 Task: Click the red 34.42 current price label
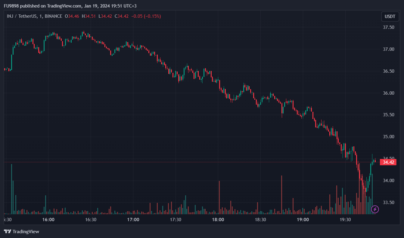tap(388, 162)
